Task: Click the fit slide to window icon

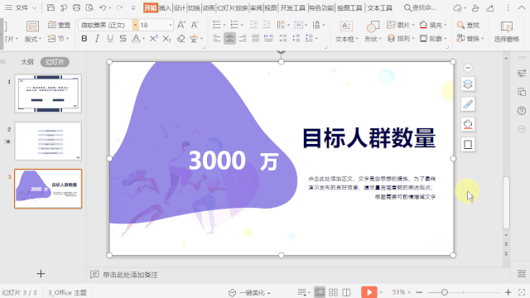Action: click(522, 292)
